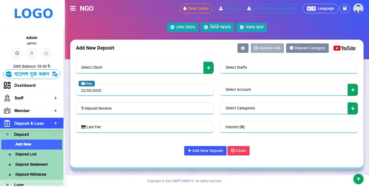Click the Interest (%) input

point(289,127)
